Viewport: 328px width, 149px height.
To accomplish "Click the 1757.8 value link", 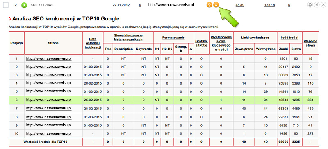I will click(x=270, y=5).
